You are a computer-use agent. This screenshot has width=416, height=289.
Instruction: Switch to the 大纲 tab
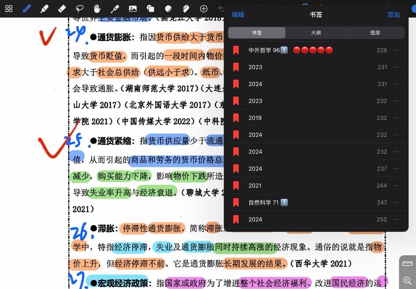point(316,33)
